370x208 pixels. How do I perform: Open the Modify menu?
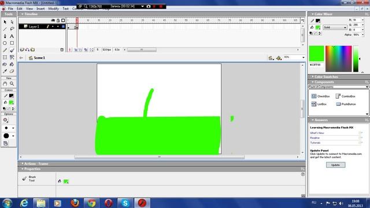coord(54,9)
